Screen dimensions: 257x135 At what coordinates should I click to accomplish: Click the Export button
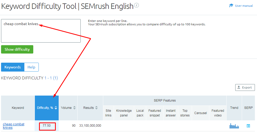coord(245,87)
